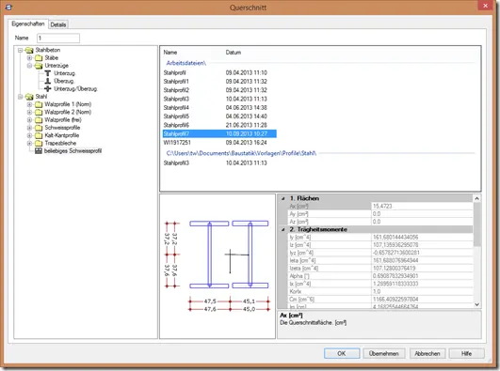
Task: Click the Stäbe folder icon
Action: pos(39,58)
